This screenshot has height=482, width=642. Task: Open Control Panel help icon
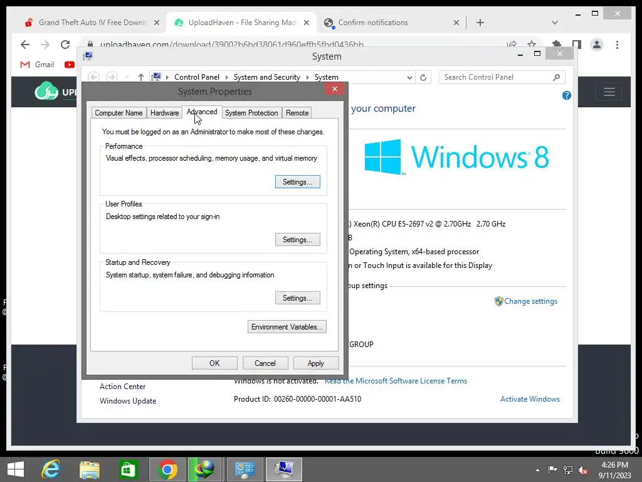tap(567, 95)
